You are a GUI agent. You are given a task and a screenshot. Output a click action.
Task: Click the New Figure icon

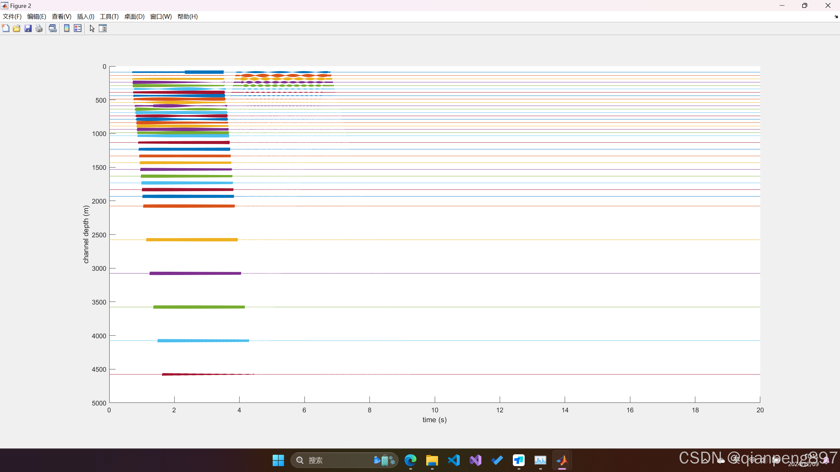6,29
